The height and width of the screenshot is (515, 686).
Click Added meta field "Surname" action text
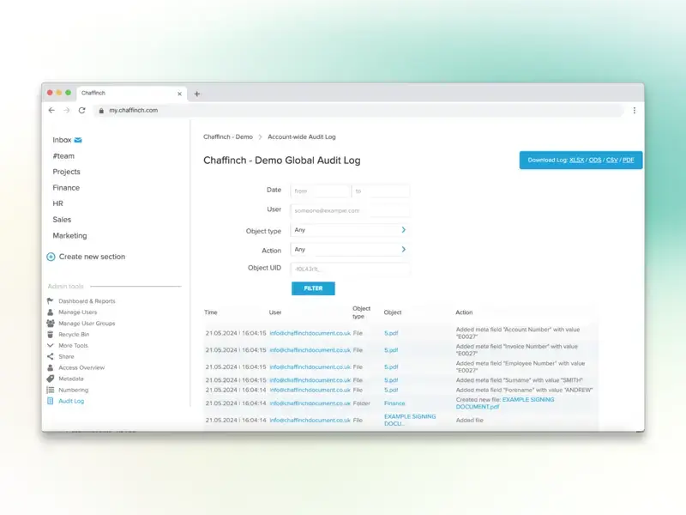pos(520,380)
